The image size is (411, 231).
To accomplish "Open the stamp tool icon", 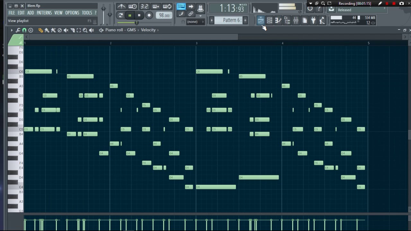I will tap(31, 30).
